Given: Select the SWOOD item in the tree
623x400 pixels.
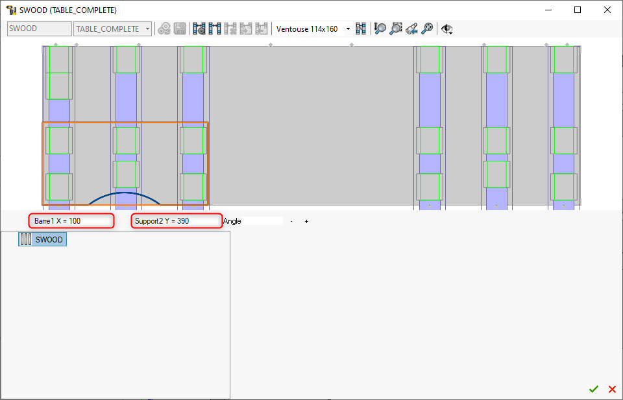Looking at the screenshot, I should click(x=43, y=239).
